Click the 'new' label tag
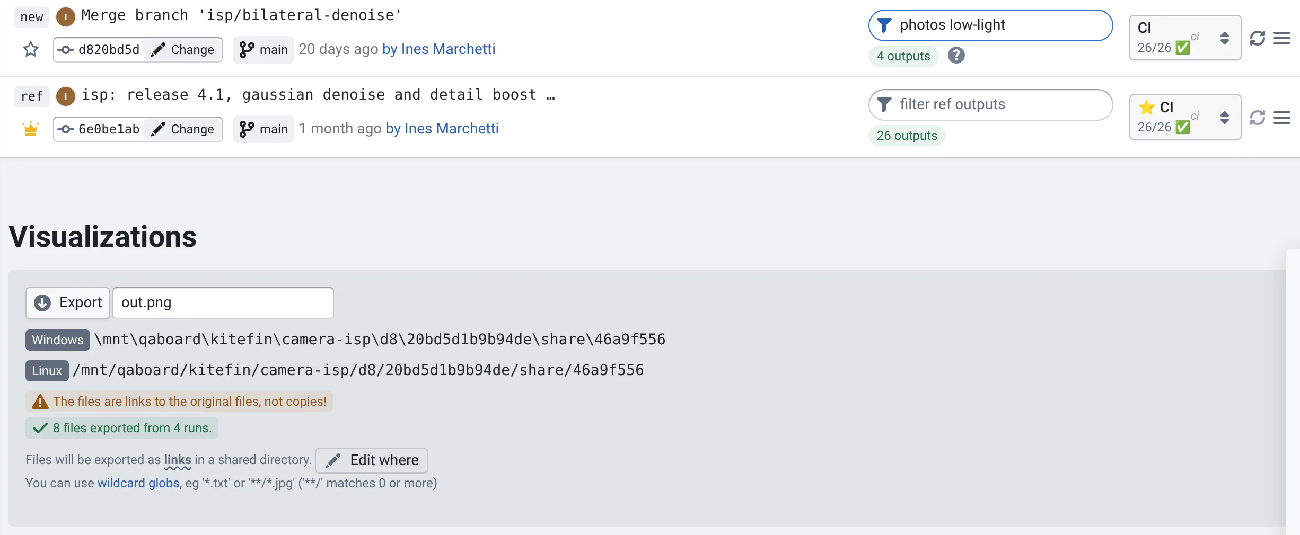This screenshot has height=535, width=1300. tap(32, 17)
